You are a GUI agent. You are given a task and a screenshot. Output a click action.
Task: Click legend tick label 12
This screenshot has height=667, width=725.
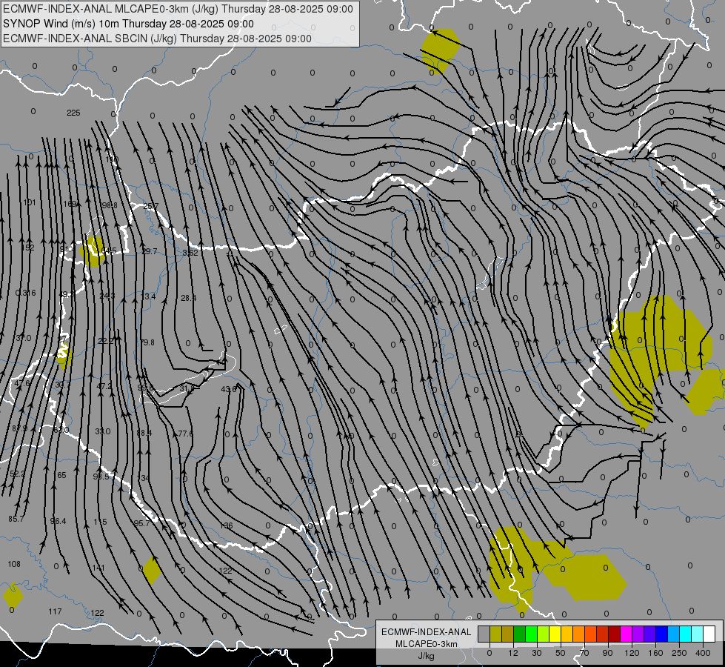513,653
